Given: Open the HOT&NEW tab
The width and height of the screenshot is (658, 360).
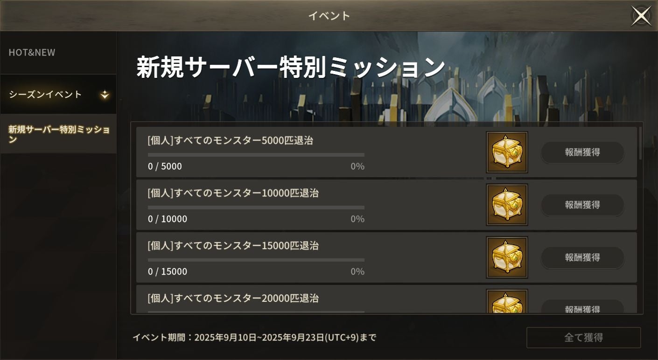Looking at the screenshot, I should tap(32, 53).
